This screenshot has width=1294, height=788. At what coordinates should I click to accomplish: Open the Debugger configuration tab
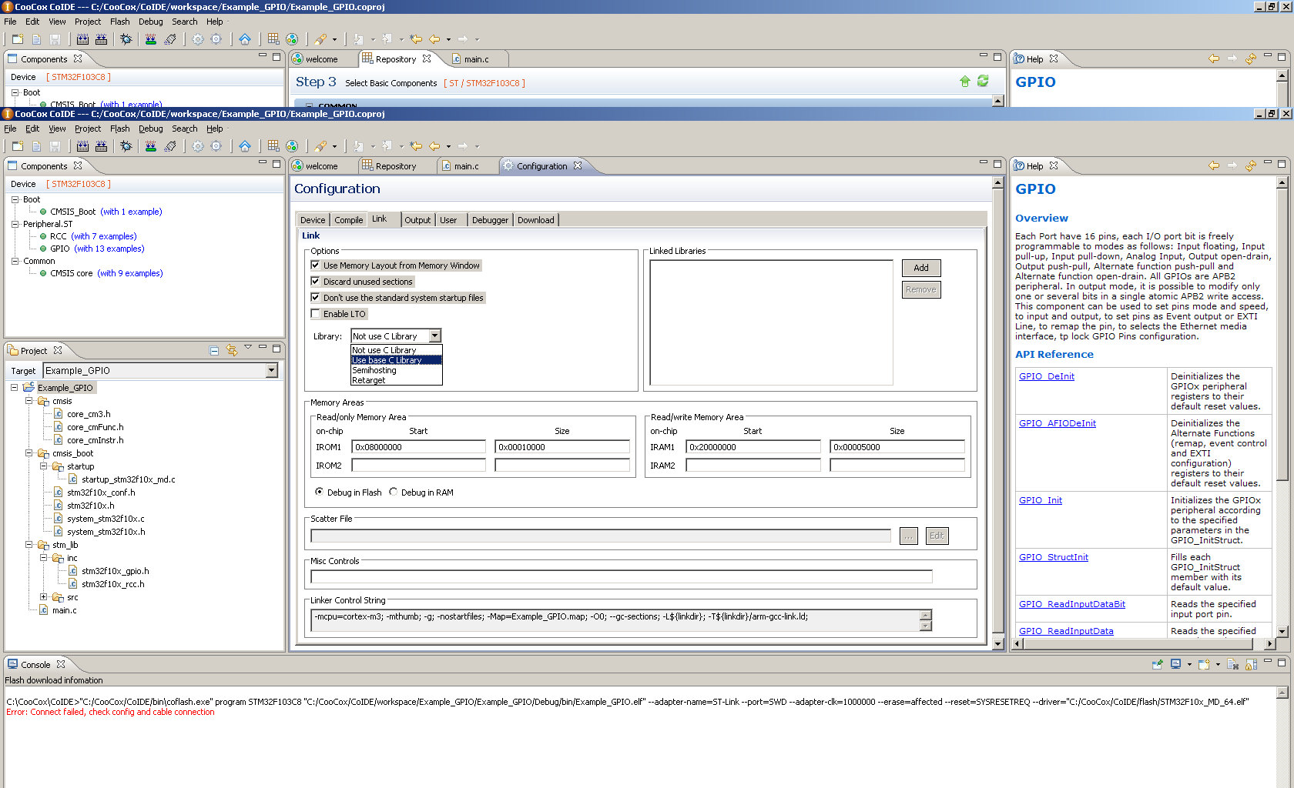pos(490,220)
